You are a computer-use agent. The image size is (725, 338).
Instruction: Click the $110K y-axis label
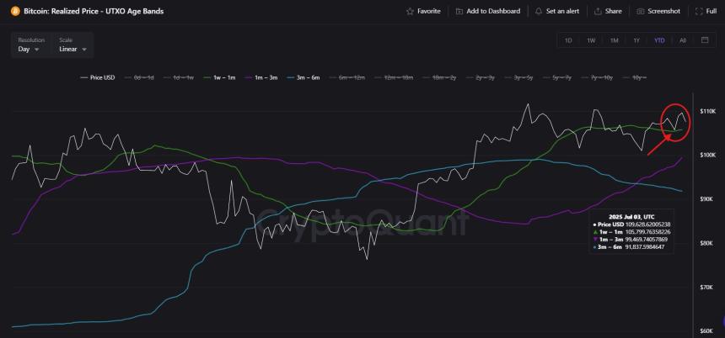tap(708, 112)
